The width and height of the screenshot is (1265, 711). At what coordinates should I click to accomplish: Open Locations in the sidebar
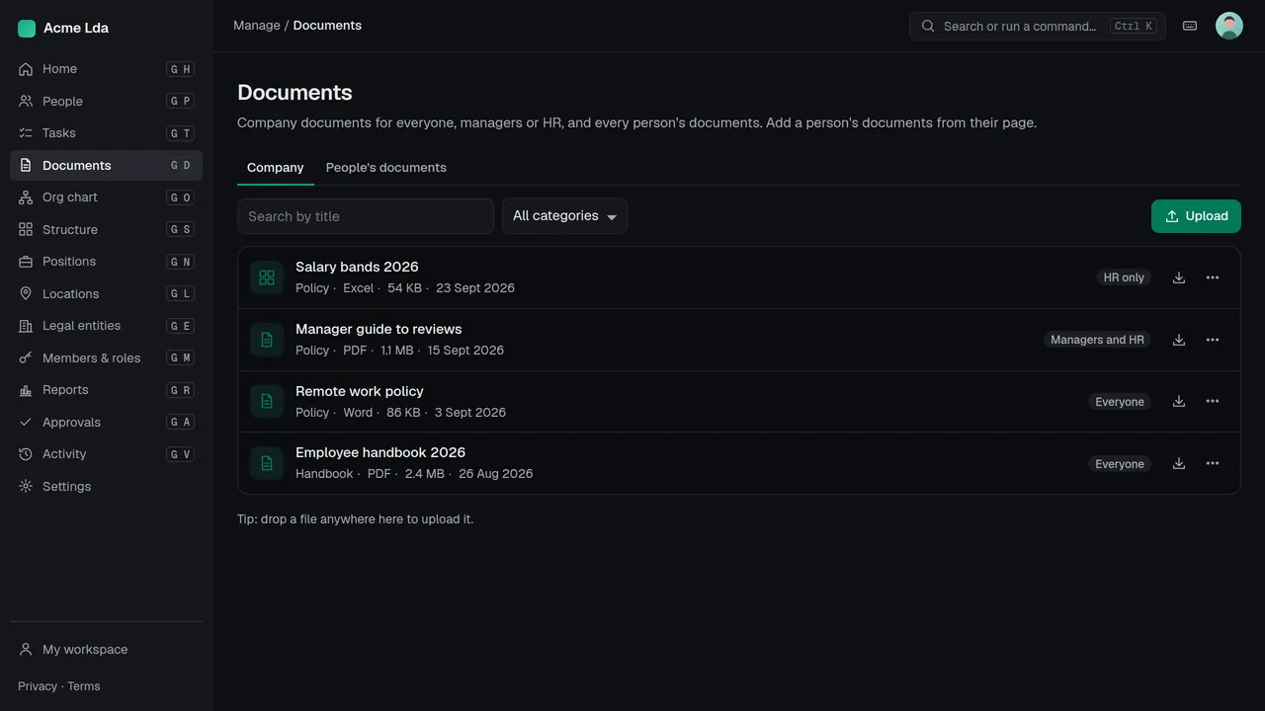106,293
